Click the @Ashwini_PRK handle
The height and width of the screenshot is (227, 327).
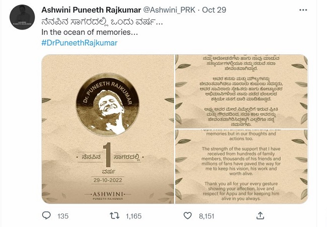click(169, 10)
